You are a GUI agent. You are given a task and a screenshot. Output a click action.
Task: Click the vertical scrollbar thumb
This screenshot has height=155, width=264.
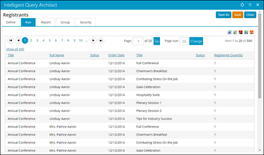pos(259,56)
